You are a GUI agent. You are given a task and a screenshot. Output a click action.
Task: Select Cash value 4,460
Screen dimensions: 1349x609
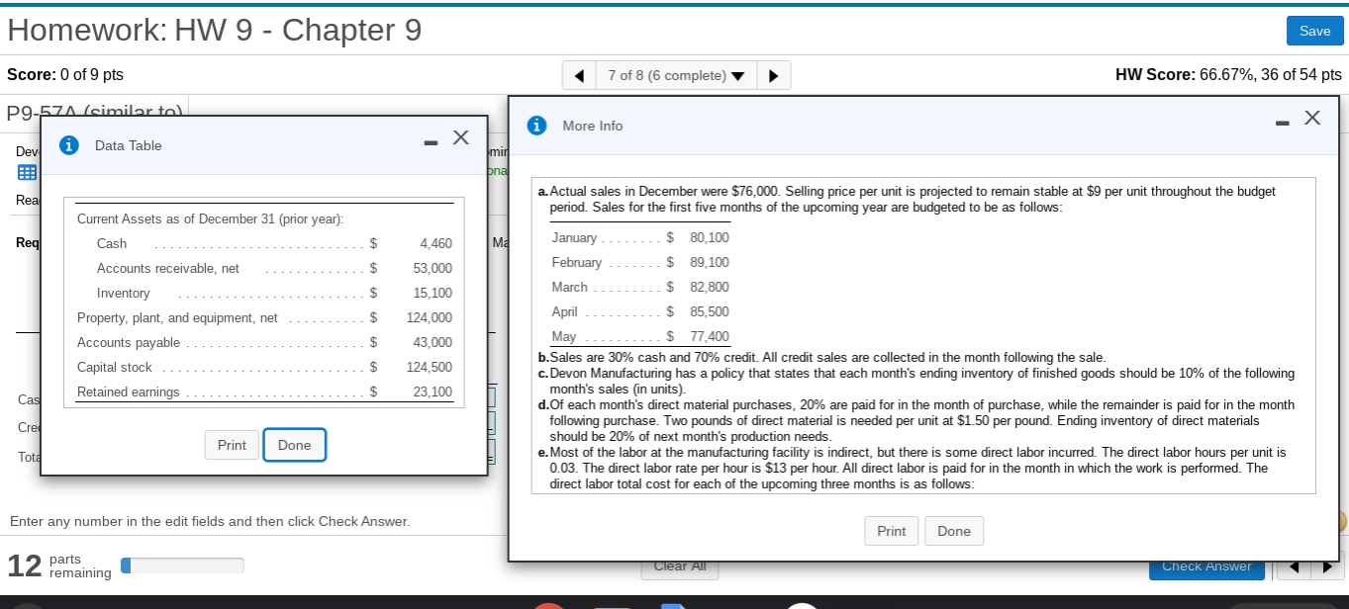point(435,243)
